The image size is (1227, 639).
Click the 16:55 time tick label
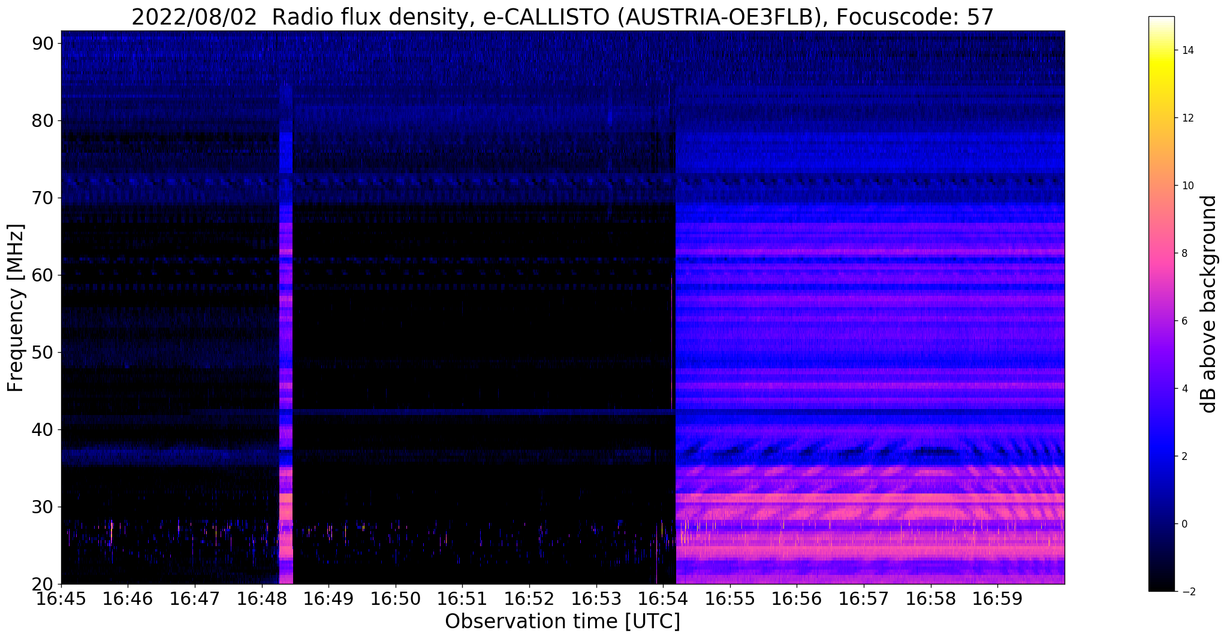(x=729, y=598)
